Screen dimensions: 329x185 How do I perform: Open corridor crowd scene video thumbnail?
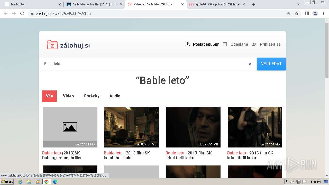pos(255,127)
